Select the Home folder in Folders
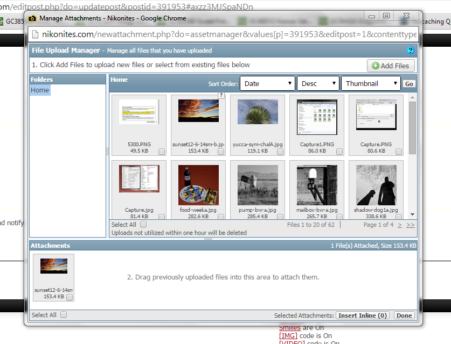 40,90
